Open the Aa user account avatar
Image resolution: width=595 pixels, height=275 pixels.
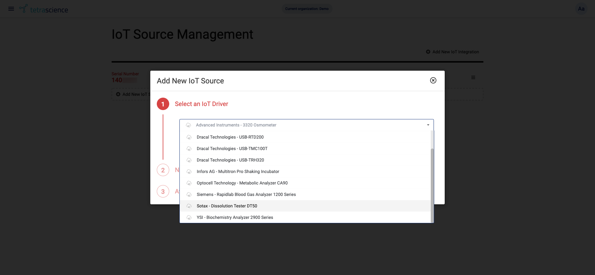(581, 9)
